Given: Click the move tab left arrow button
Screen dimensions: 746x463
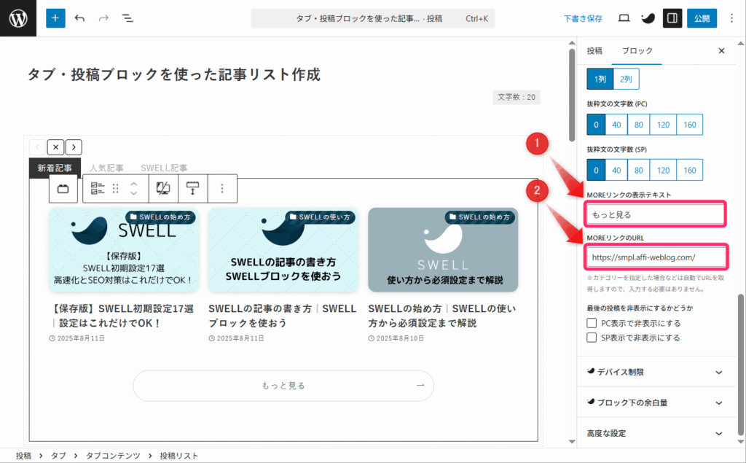Looking at the screenshot, I should pos(38,147).
